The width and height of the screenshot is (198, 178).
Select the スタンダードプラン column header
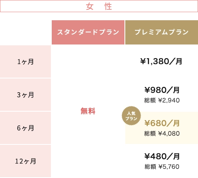(x=88, y=32)
